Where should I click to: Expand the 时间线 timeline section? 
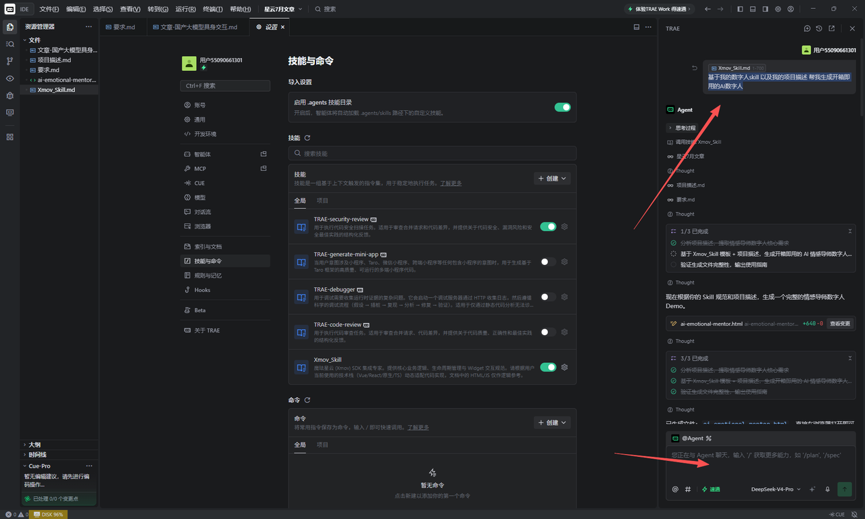click(37, 455)
